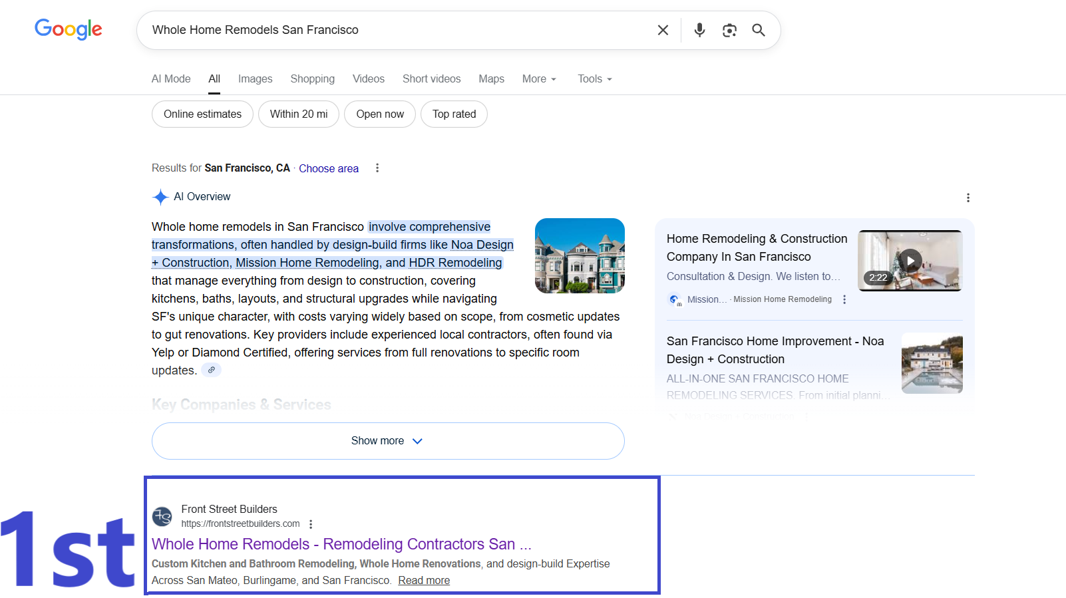Clear the search query text
Viewport: 1066px width, 598px height.
pyautogui.click(x=663, y=30)
